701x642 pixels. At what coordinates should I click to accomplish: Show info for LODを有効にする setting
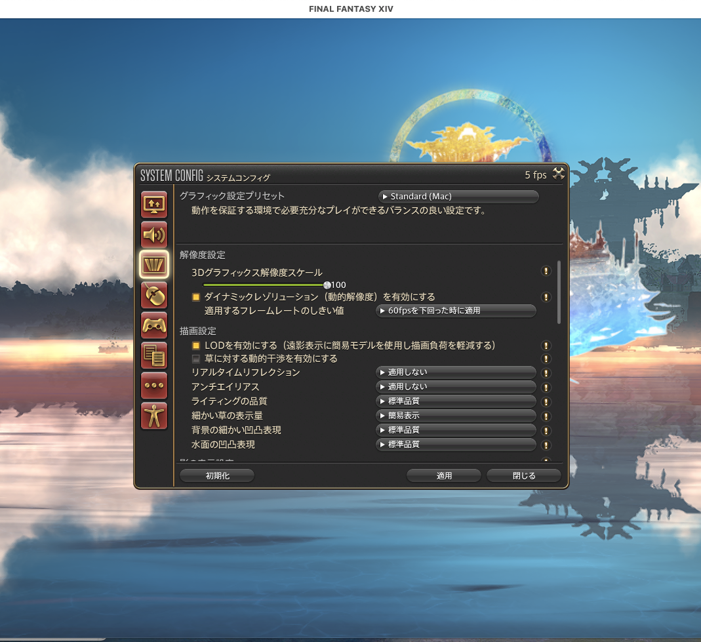click(546, 346)
